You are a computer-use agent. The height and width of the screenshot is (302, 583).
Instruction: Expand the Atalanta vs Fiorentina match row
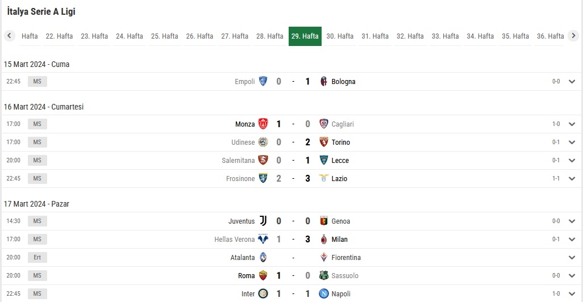pos(572,257)
